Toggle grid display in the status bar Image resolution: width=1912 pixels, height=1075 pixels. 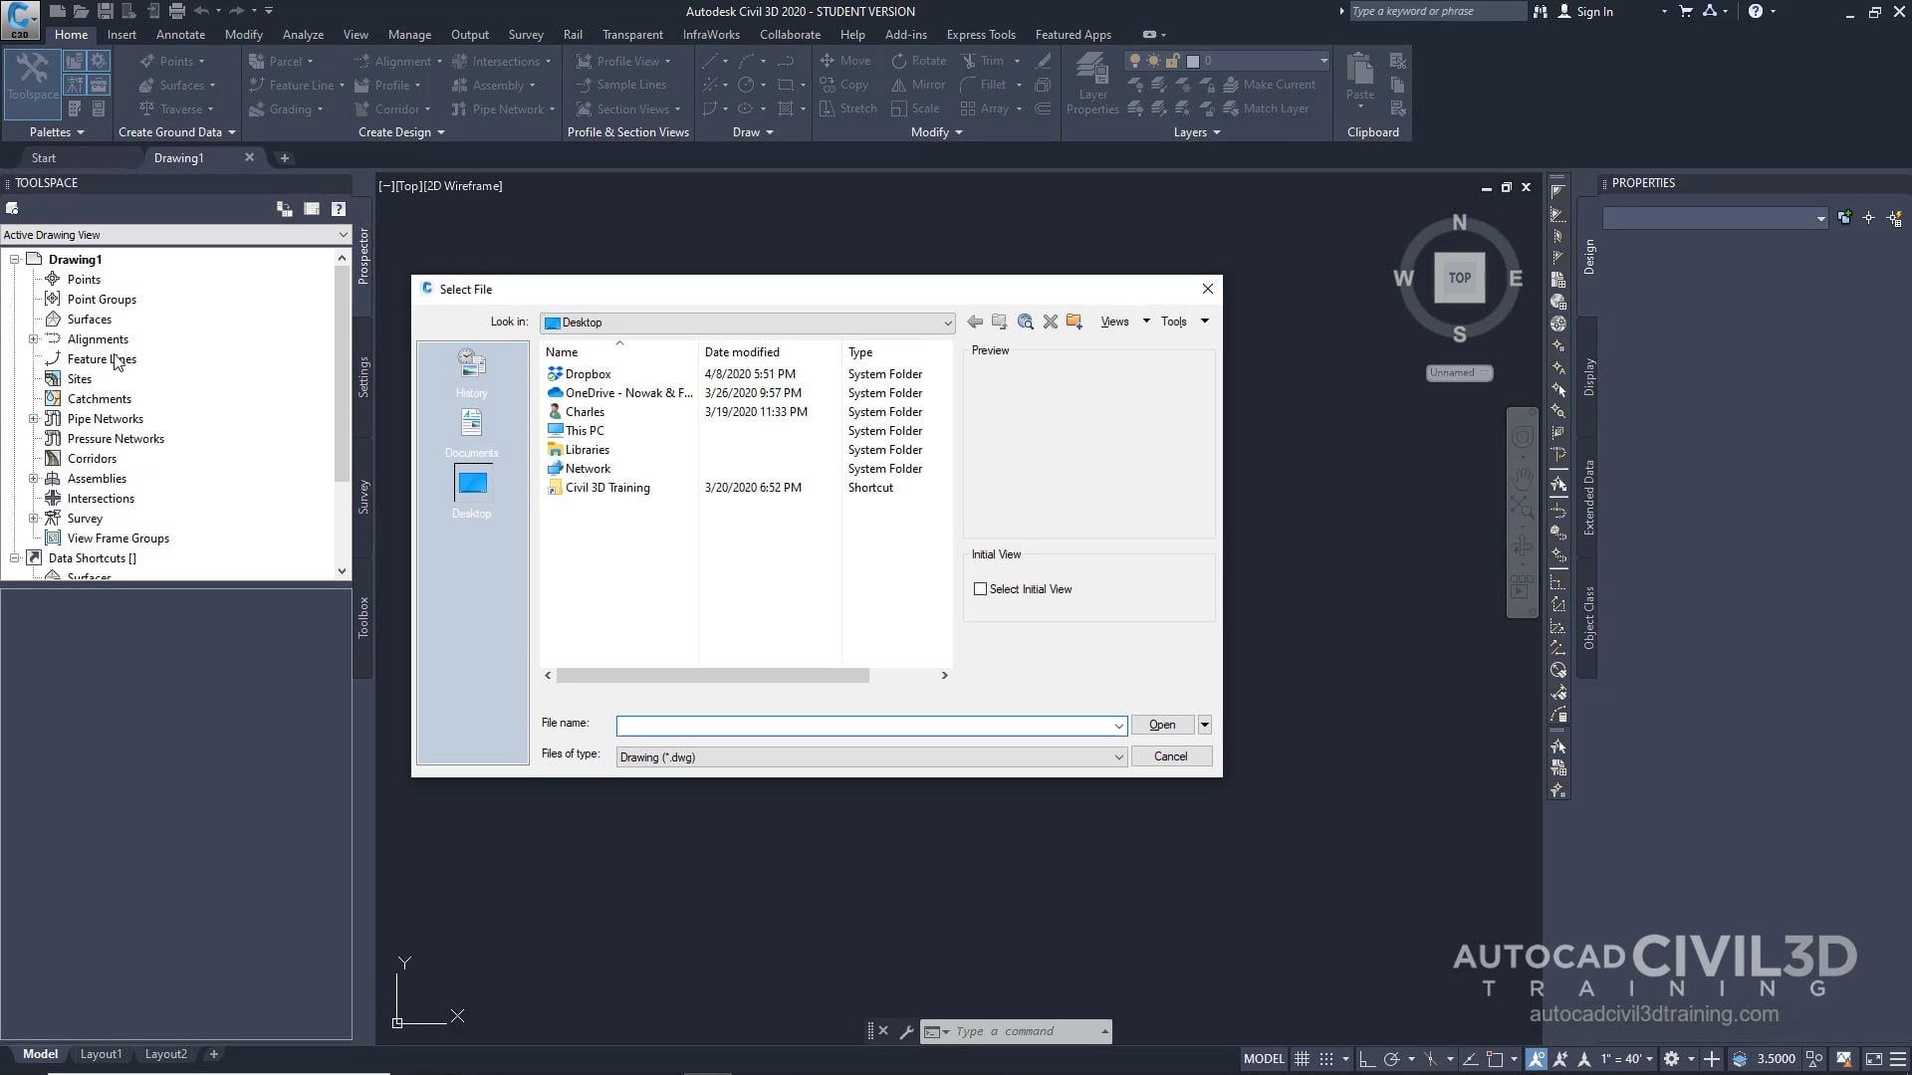pos(1303,1058)
